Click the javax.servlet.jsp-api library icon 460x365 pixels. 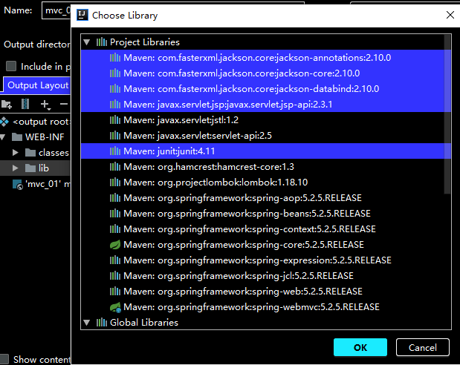pyautogui.click(x=115, y=105)
